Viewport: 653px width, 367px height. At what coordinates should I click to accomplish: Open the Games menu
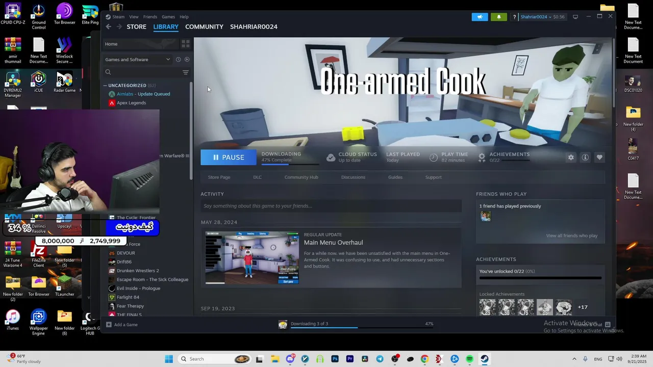[168, 17]
